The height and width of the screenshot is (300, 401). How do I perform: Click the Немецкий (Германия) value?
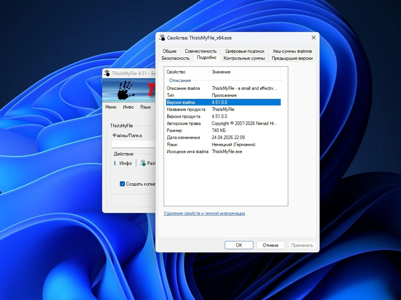point(233,145)
